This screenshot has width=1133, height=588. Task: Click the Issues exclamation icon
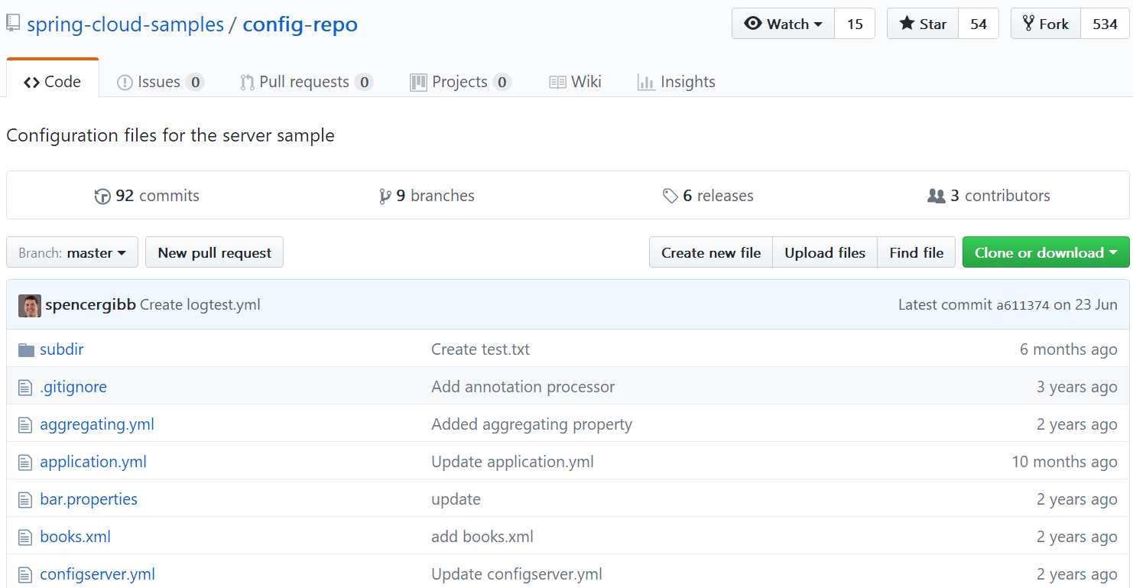click(125, 83)
